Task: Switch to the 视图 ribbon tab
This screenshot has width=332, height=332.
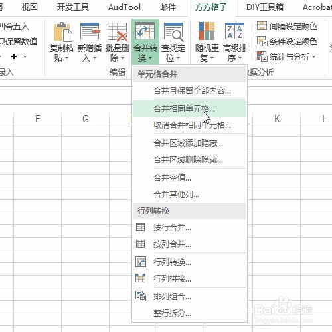Action: 30,7
